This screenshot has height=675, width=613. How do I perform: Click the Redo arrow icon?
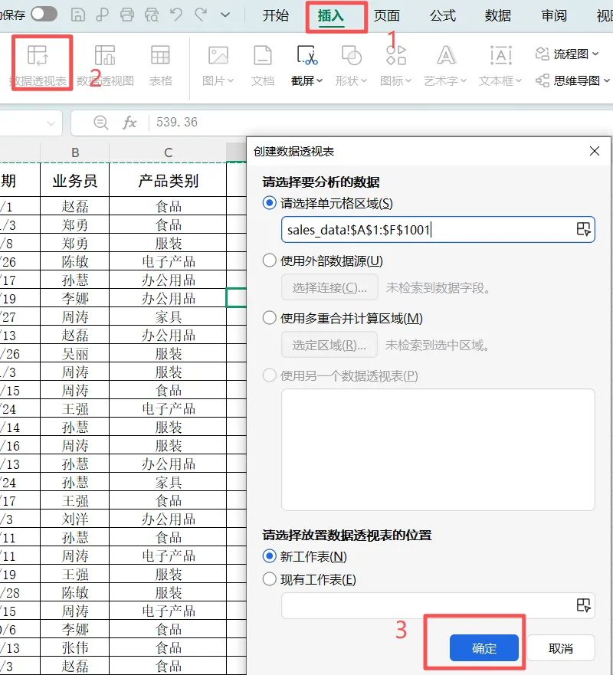point(201,15)
